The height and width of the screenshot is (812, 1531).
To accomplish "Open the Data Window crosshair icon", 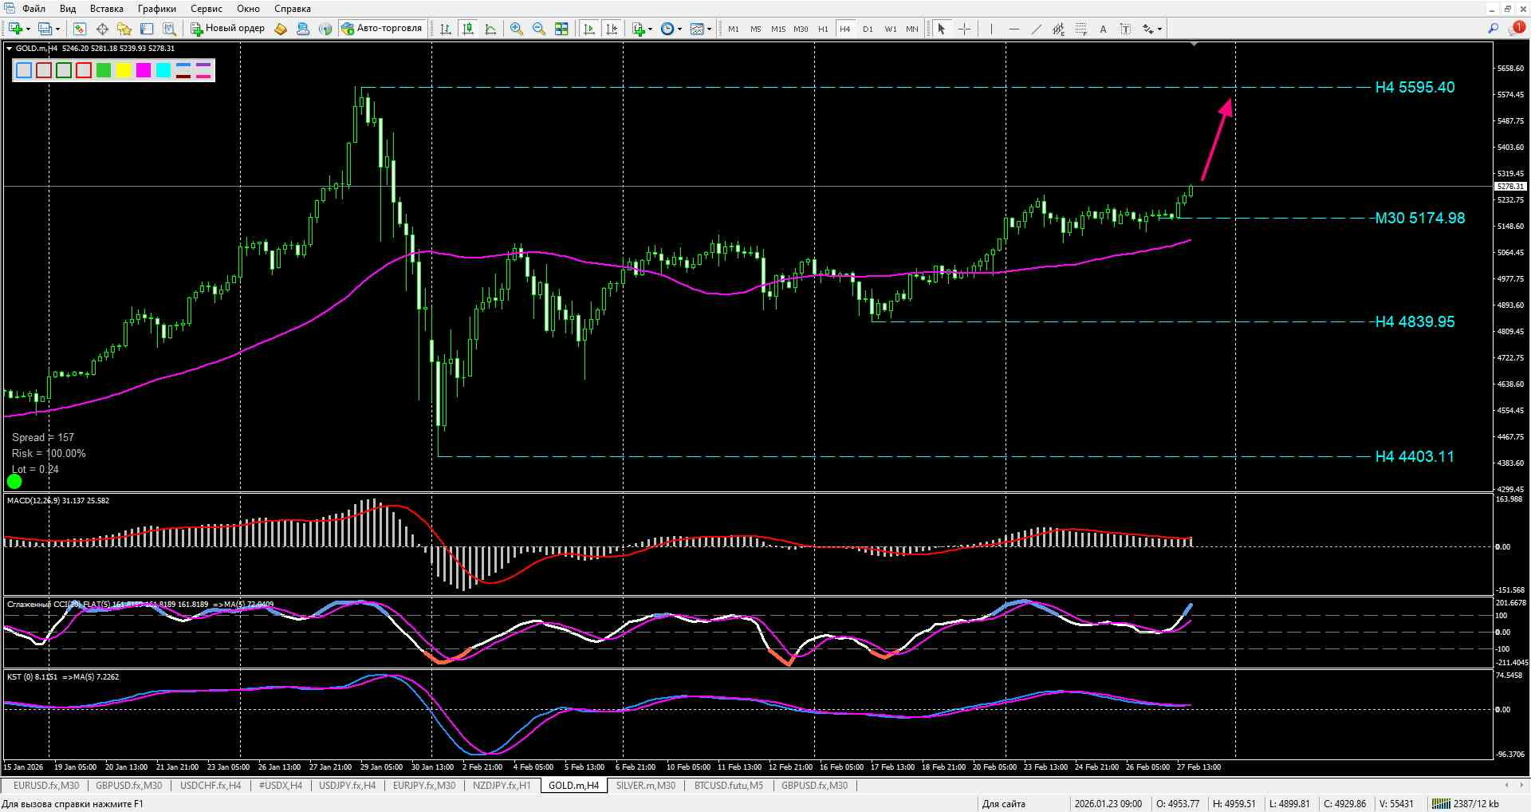I will (102, 29).
